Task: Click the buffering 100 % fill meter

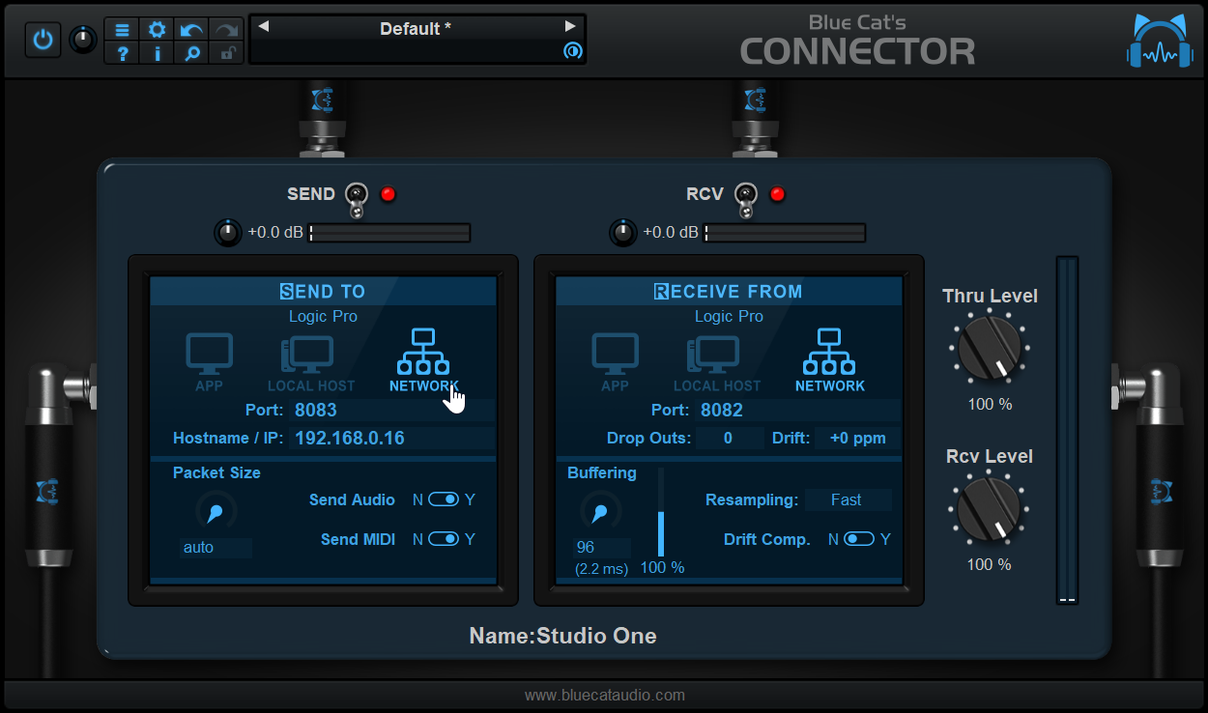Action: click(662, 513)
